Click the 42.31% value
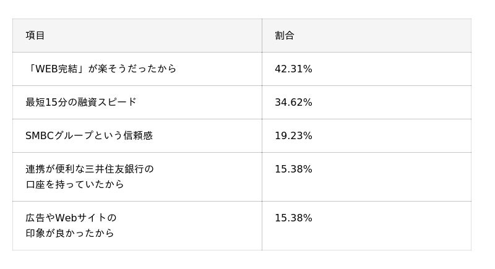Viewport: 495px width, 269px height. (x=293, y=69)
